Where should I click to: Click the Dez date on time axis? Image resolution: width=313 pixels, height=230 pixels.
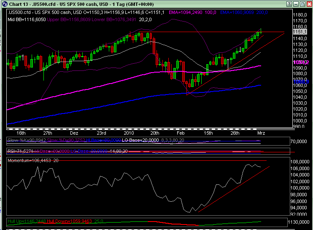[x=74, y=133]
